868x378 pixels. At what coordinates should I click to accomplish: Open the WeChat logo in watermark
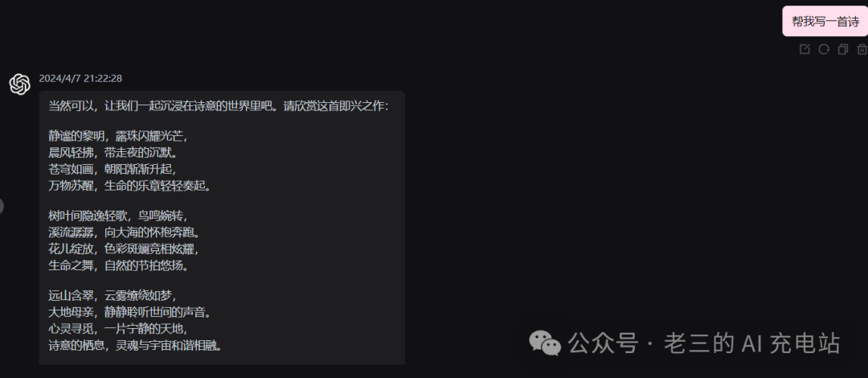[545, 343]
